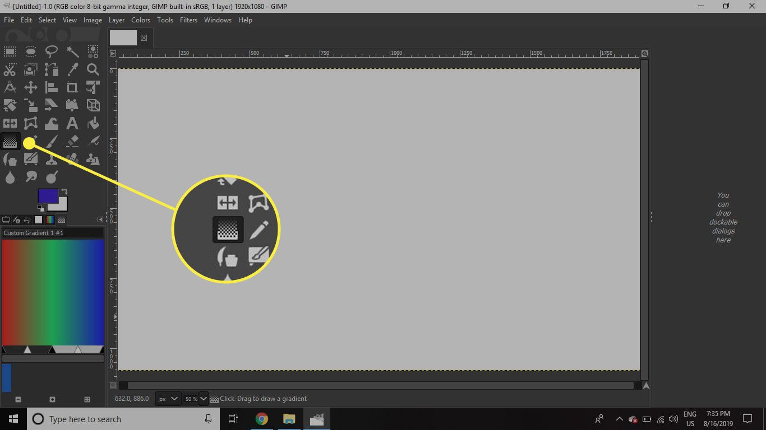Viewport: 766px width, 430px height.
Task: Open the px units dropdown
Action: tap(168, 399)
